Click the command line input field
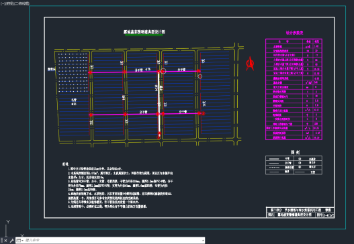354x244 pixels. pos(113,241)
